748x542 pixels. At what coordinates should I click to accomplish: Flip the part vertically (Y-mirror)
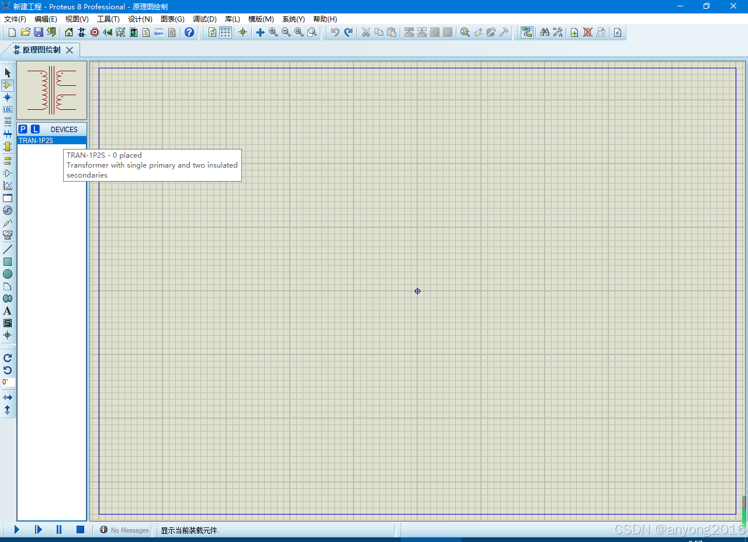click(8, 410)
